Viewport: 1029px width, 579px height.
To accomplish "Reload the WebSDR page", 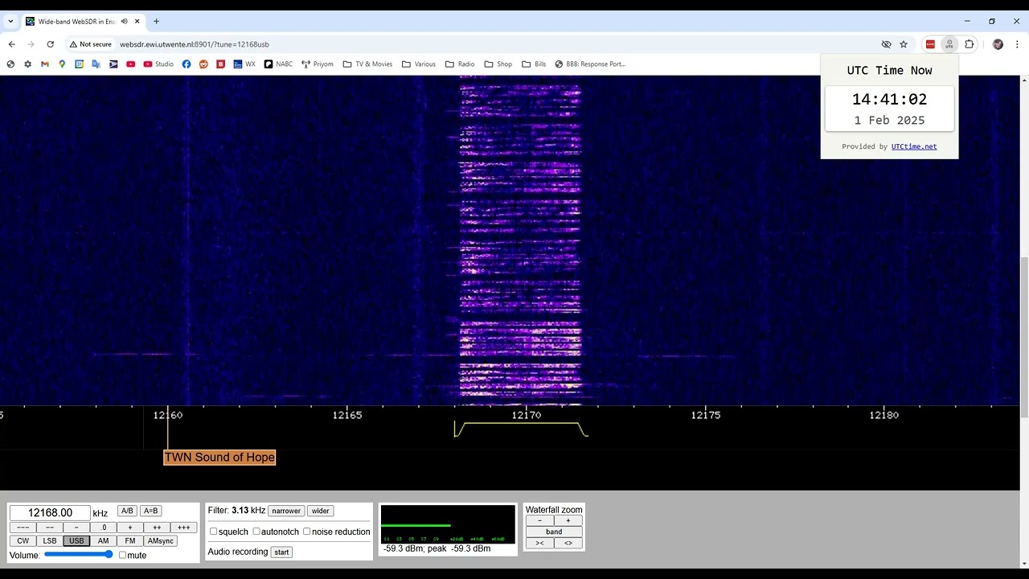I will (x=50, y=44).
